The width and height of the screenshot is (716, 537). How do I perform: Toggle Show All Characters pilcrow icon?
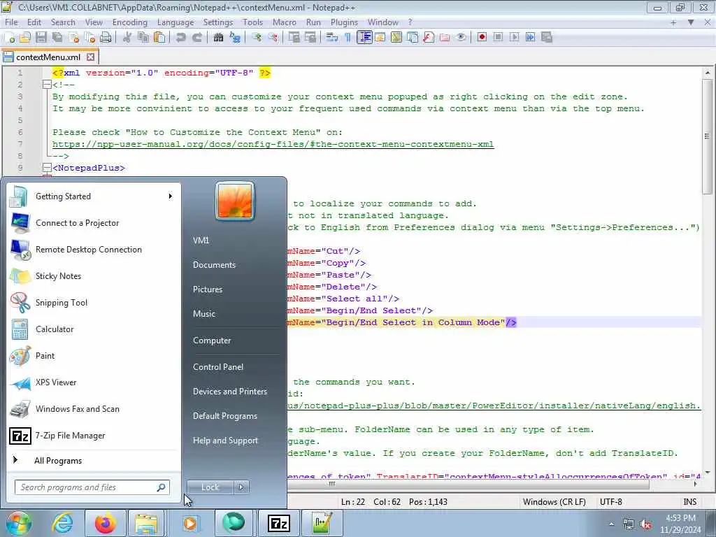point(348,38)
